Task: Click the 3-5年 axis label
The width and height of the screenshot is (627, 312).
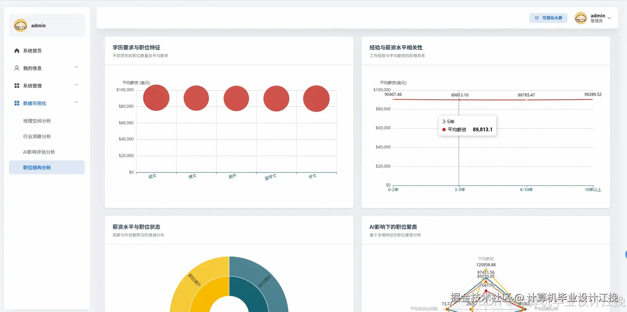Action: pyautogui.click(x=460, y=189)
